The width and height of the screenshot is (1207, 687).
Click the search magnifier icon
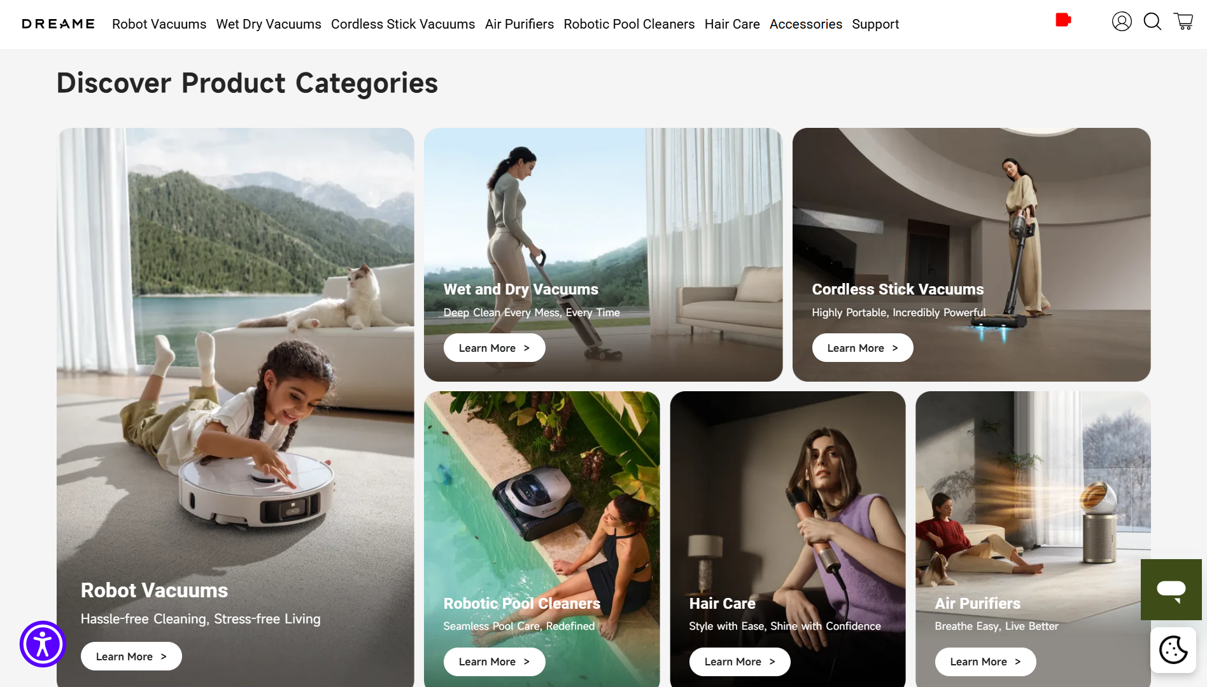coord(1152,22)
